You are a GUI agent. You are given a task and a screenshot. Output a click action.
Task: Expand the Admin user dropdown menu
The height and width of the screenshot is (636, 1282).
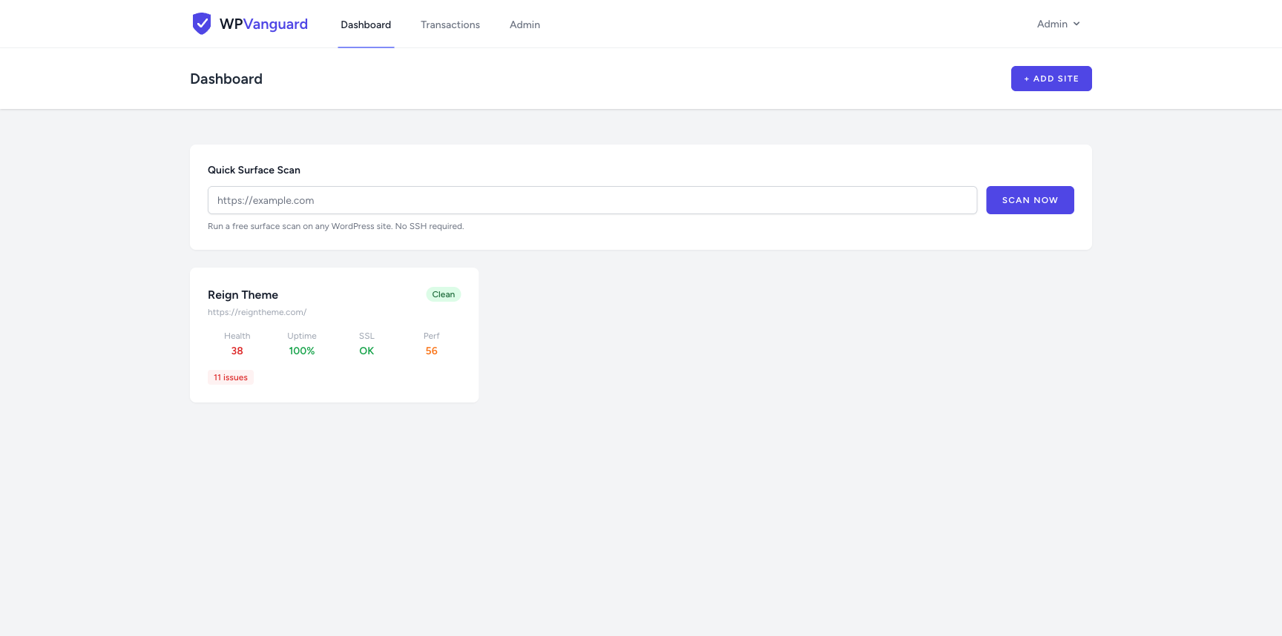click(1059, 24)
